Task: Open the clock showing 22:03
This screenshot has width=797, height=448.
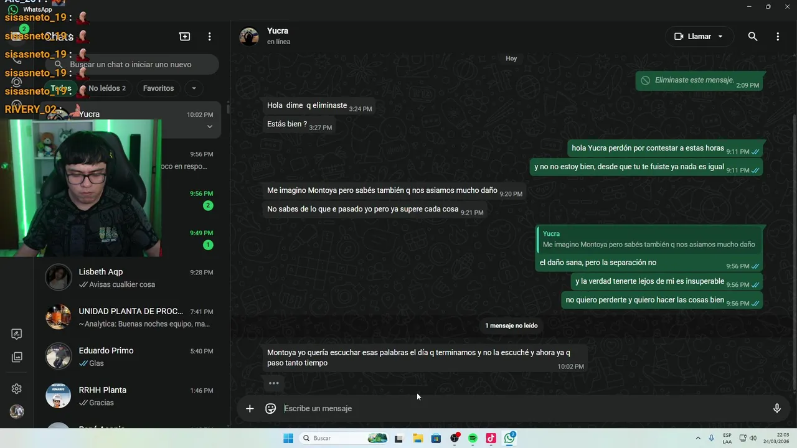Action: coord(776,438)
